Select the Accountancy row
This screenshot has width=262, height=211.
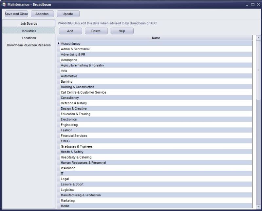(x=156, y=44)
